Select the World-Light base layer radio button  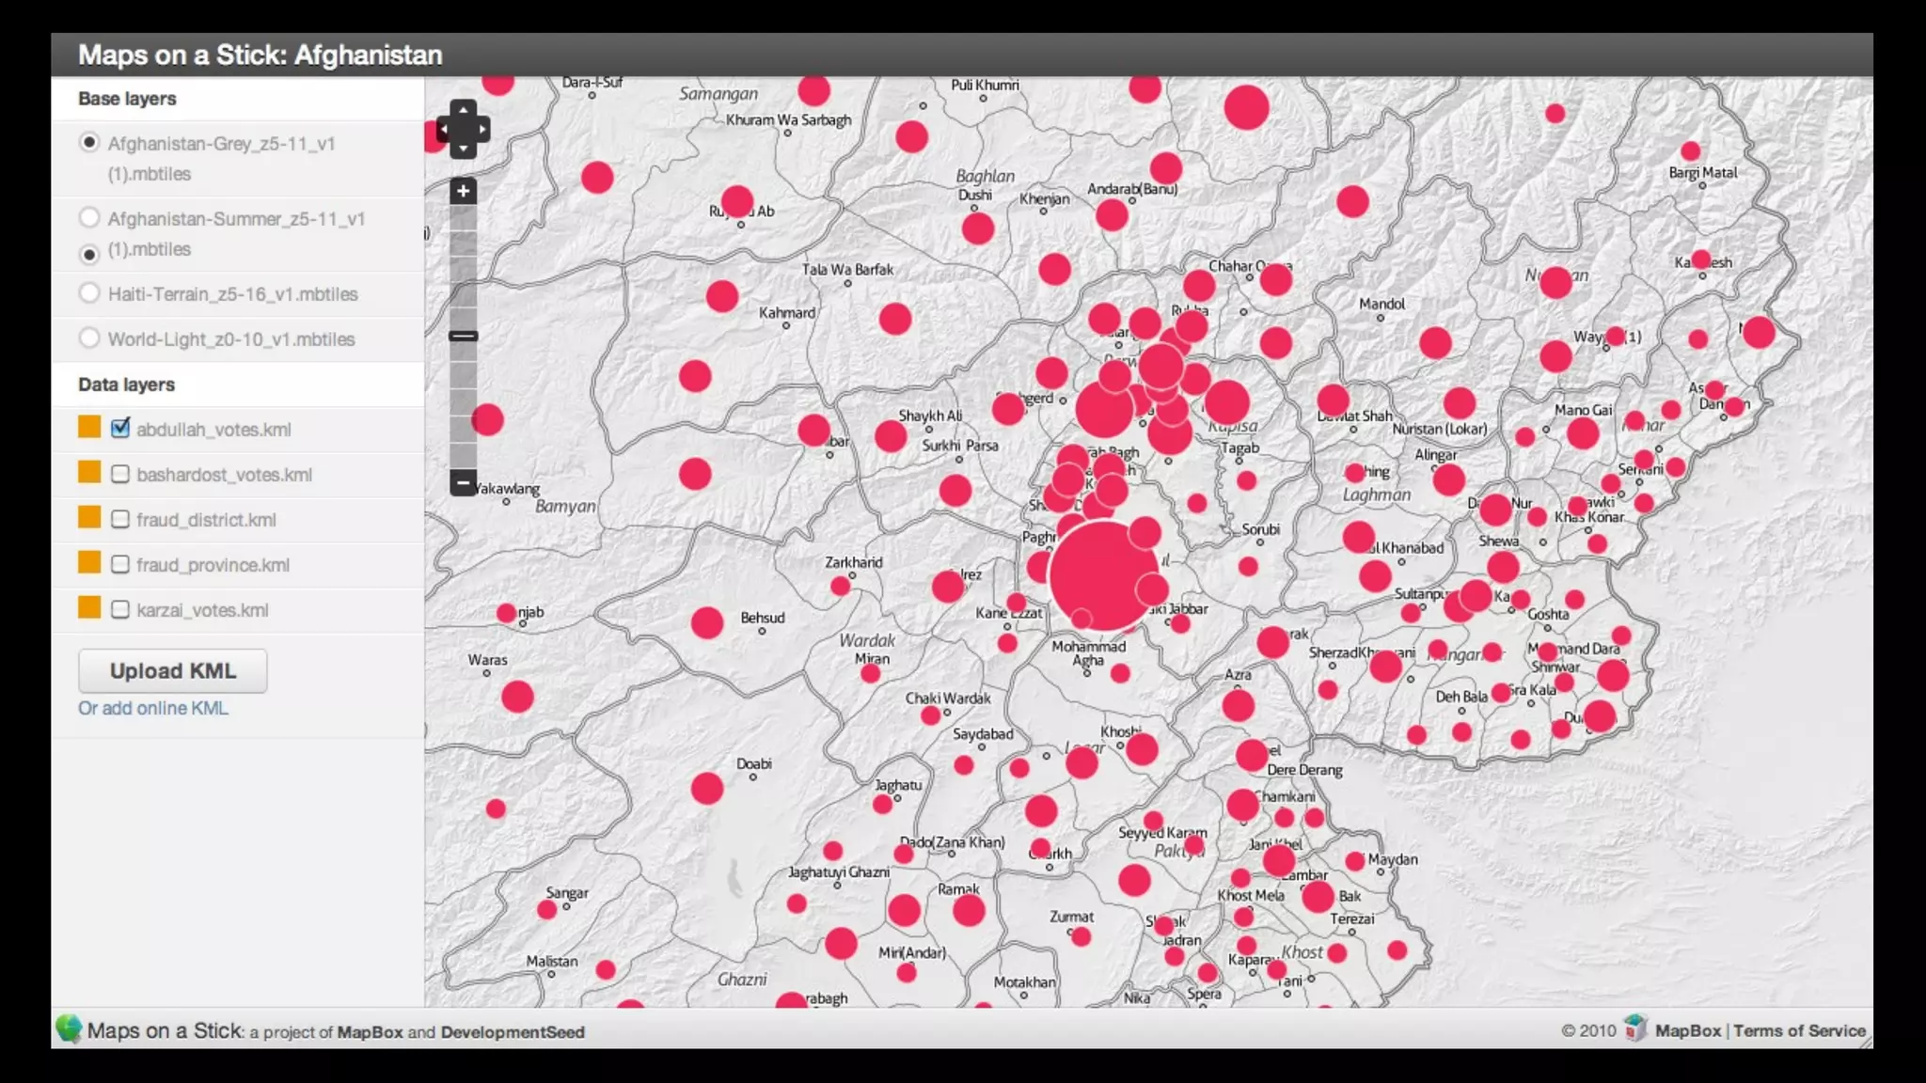click(x=89, y=337)
